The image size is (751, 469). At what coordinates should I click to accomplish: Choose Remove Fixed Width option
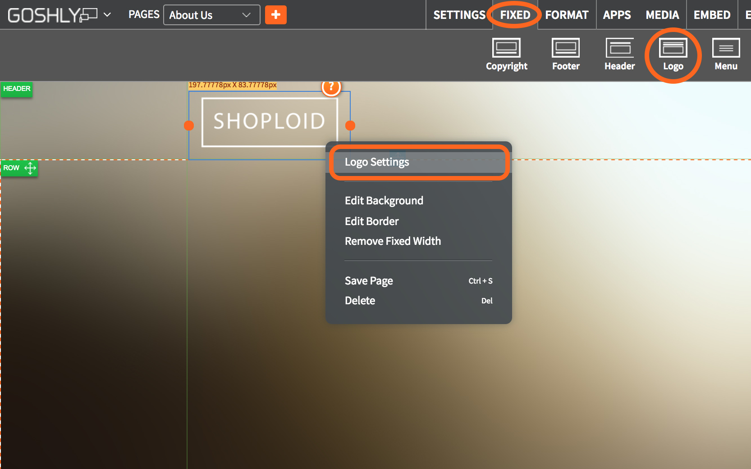393,241
